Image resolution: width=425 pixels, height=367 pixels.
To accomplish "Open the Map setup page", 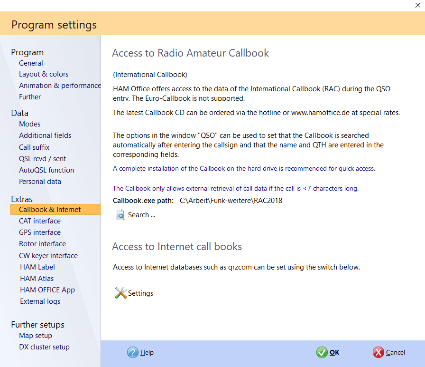I will tap(36, 336).
